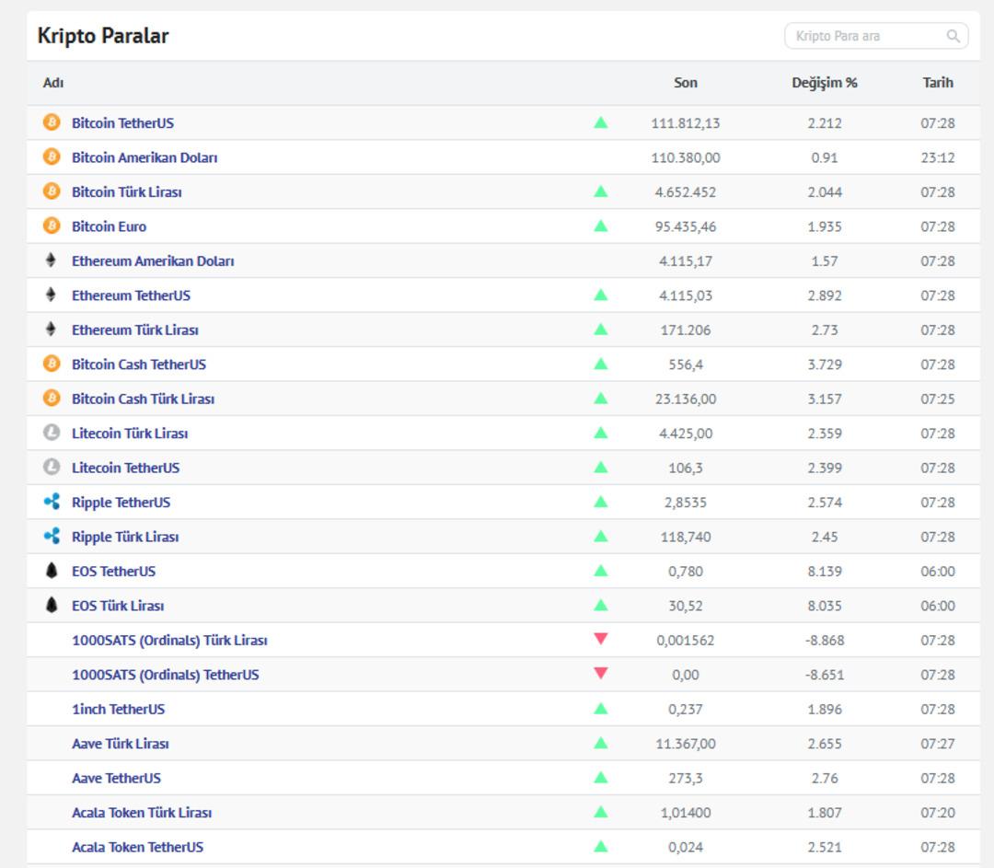
Task: Click the Son column header
Action: (686, 83)
